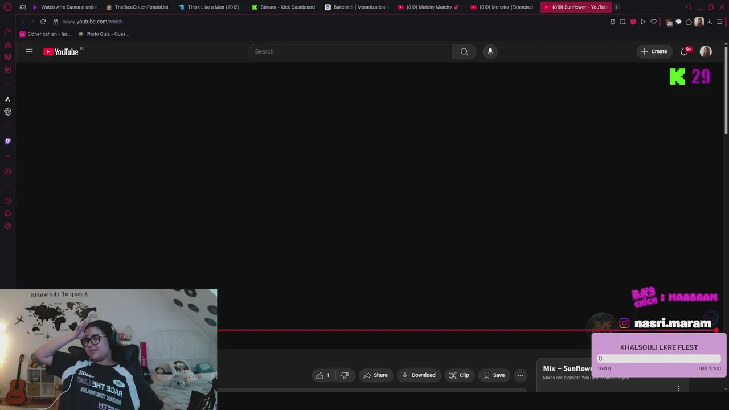Search with your voice microphone button
This screenshot has width=729, height=410.
coord(490,51)
